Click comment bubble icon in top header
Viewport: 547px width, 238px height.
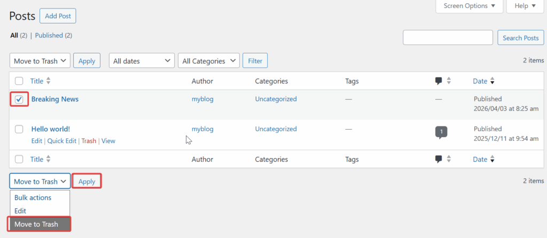tap(439, 81)
